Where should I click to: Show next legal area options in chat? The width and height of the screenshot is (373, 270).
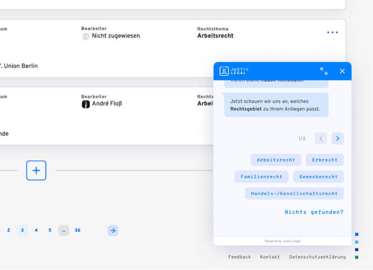tap(338, 139)
